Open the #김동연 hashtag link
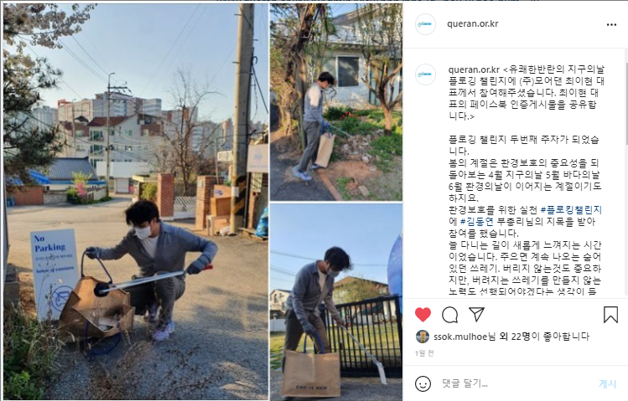 (x=477, y=222)
